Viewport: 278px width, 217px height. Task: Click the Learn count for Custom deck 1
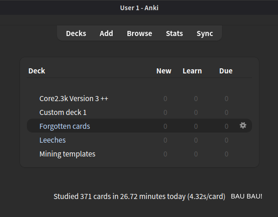pos(196,112)
